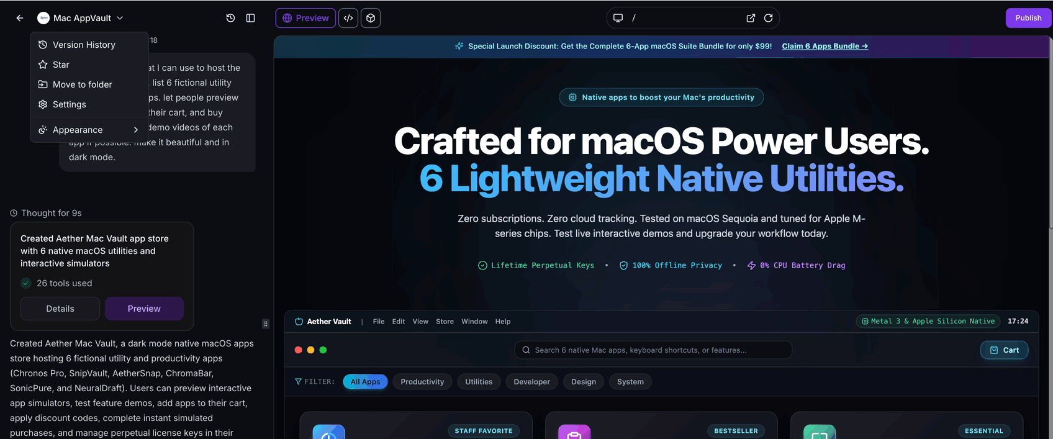Click the Details button
The image size is (1053, 439).
tap(60, 309)
